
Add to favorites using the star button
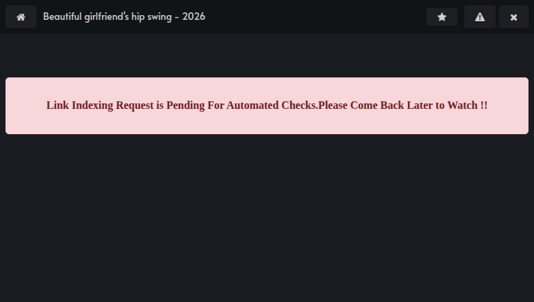[x=442, y=17]
